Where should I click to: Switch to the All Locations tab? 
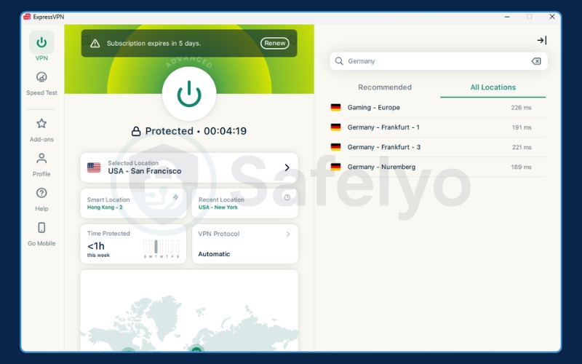[x=493, y=87]
